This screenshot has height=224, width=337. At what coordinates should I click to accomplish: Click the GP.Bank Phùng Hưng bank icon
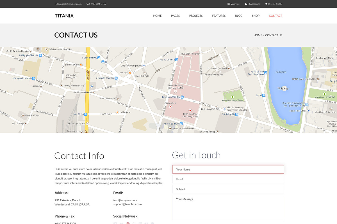coord(144,66)
